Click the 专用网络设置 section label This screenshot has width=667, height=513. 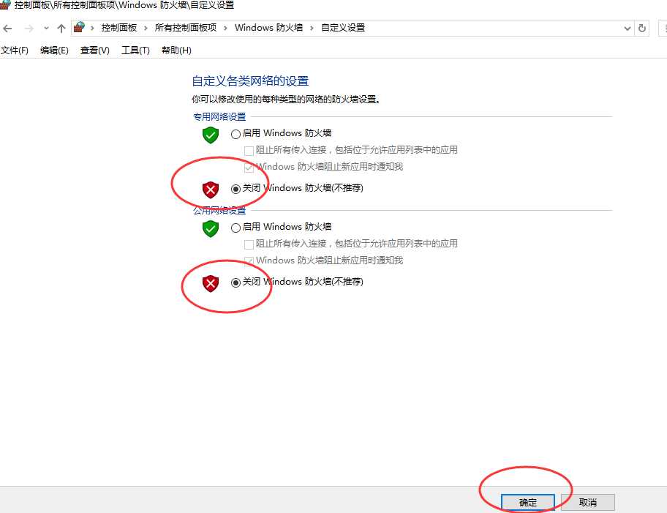point(219,116)
